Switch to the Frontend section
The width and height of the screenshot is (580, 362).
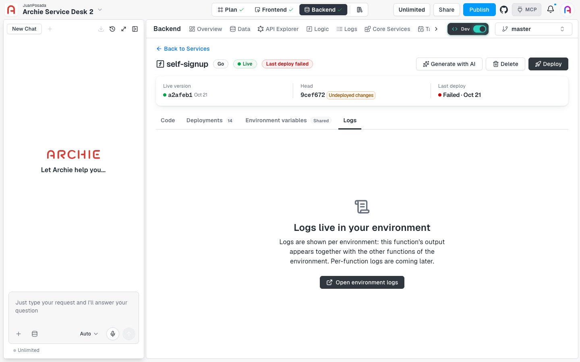click(274, 10)
